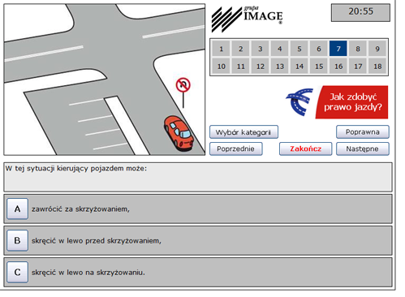This screenshot has width=405, height=297.
Task: Click the no U-turn sign in picture
Action: tap(183, 85)
